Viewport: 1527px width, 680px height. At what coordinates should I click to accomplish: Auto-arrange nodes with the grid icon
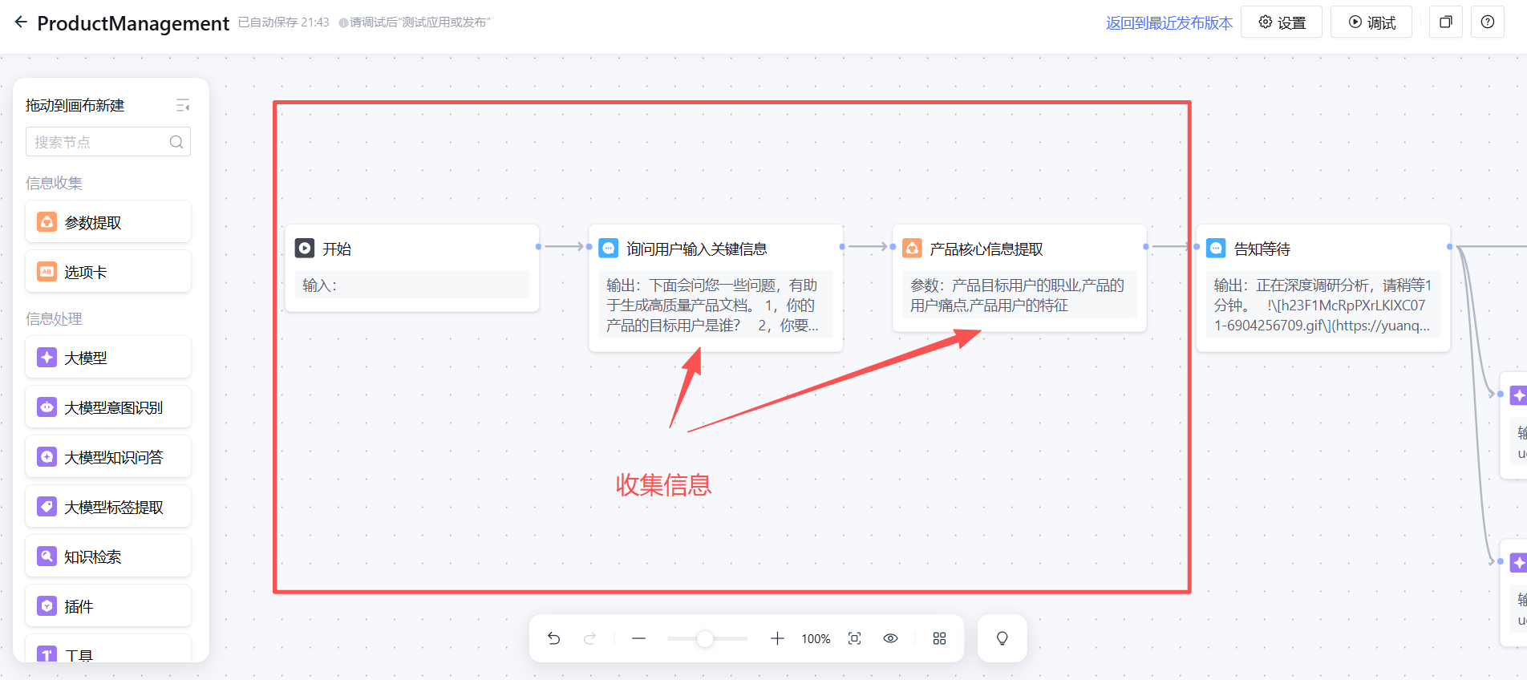(x=940, y=638)
